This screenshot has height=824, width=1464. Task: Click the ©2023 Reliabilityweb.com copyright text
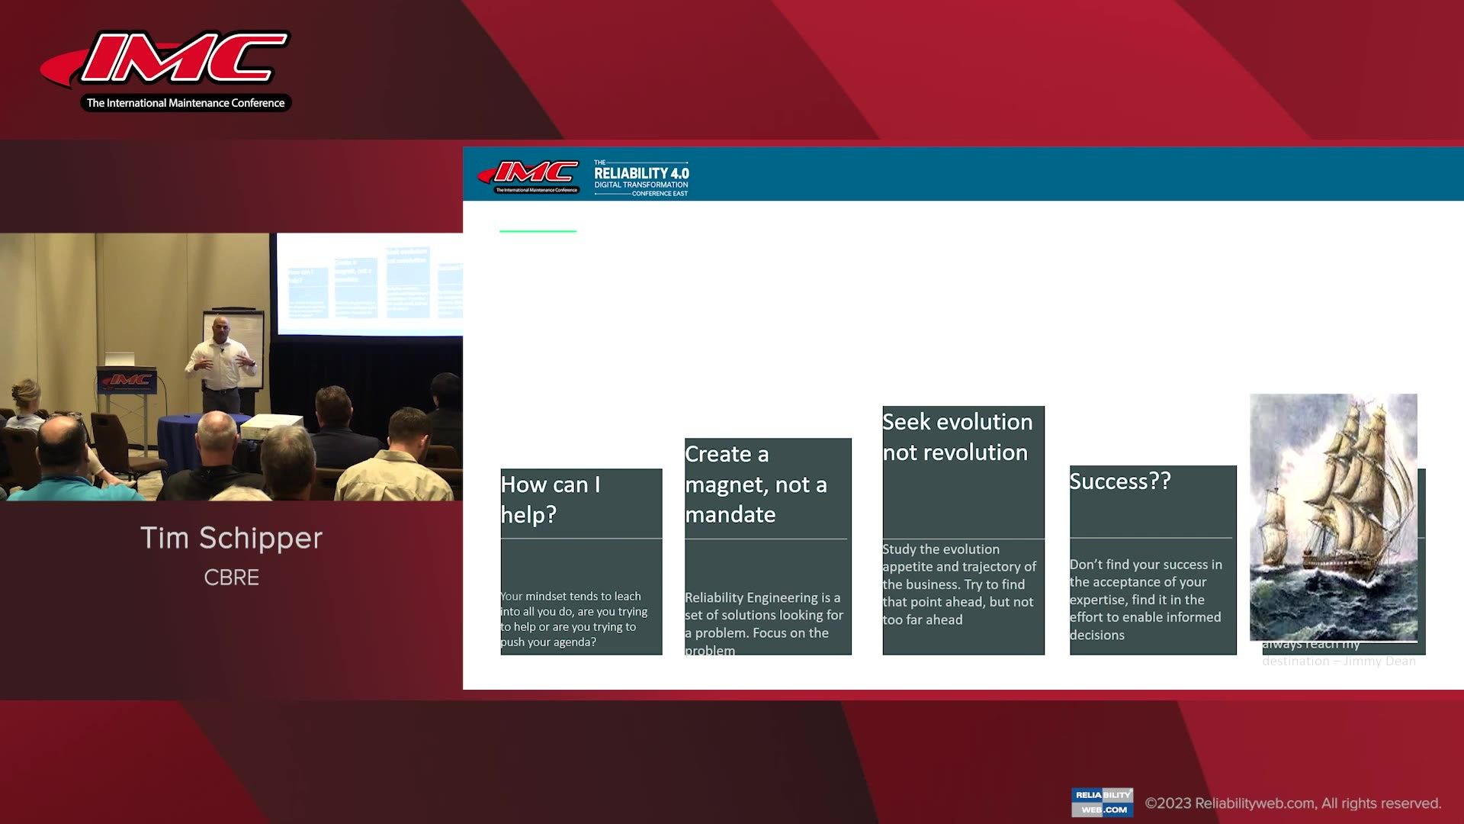[1292, 803]
